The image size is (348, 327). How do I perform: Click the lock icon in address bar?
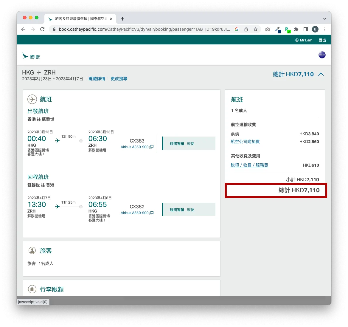tap(54, 29)
